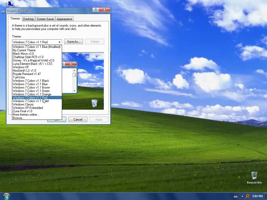This screenshot has width=267, height=200.
Task: Open the on-screen keyboard tray icon
Action: pos(236,196)
